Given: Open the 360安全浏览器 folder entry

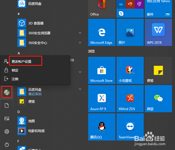Looking at the screenshot, I should pos(49,33).
